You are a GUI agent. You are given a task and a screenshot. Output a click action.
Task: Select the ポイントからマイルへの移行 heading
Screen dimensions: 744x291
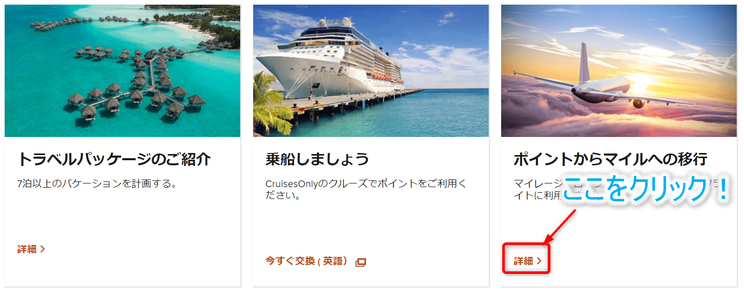(x=610, y=159)
